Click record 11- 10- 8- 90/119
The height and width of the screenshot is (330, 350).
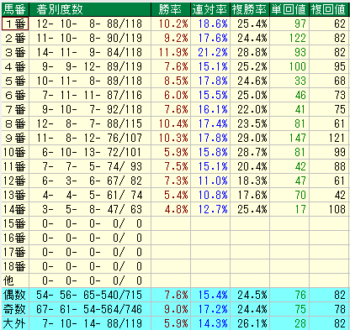(x=90, y=38)
